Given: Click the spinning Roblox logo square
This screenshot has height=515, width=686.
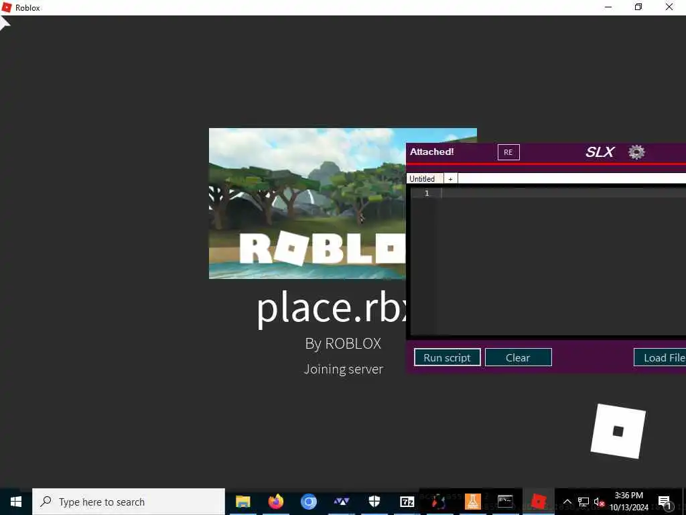Looking at the screenshot, I should [x=618, y=431].
